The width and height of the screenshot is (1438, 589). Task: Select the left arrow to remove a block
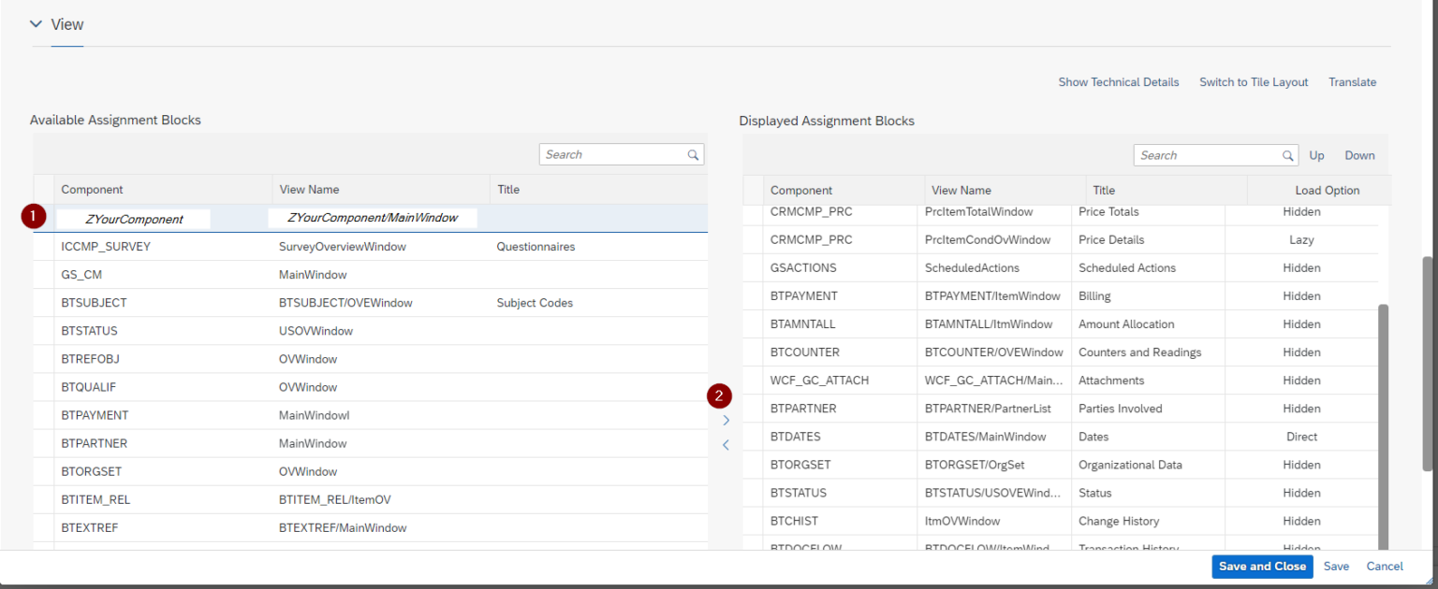click(x=726, y=444)
